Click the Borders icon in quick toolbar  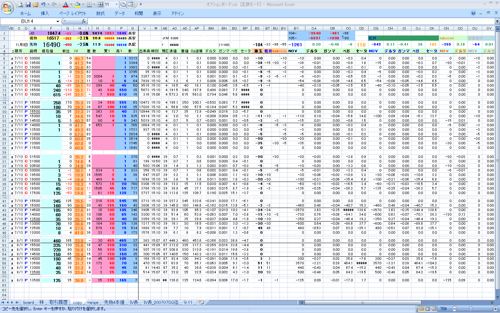(x=89, y=5)
